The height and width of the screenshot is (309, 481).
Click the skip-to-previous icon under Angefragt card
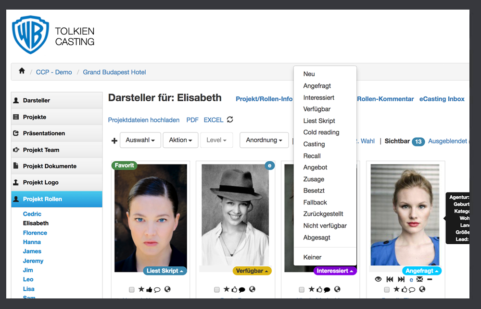coord(390,279)
